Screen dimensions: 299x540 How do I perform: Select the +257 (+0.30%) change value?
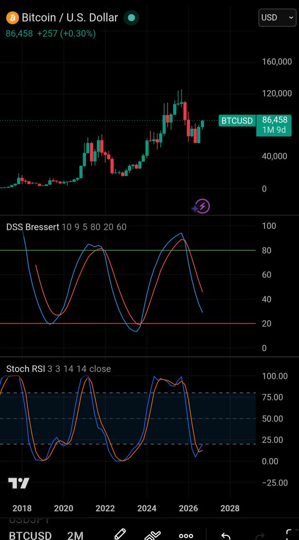pyautogui.click(x=66, y=33)
